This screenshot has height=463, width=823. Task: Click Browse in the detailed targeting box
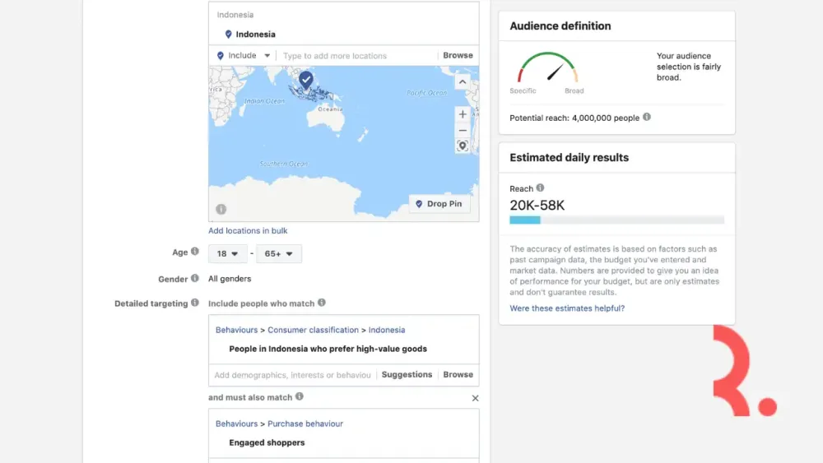(458, 374)
